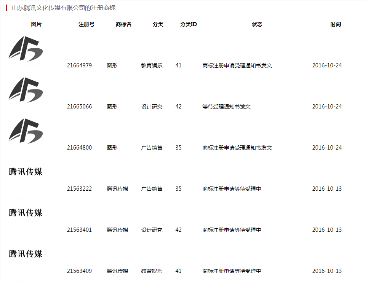This screenshot has width=365, height=282.
Task: Open registration number 21563222
Action: [79, 189]
